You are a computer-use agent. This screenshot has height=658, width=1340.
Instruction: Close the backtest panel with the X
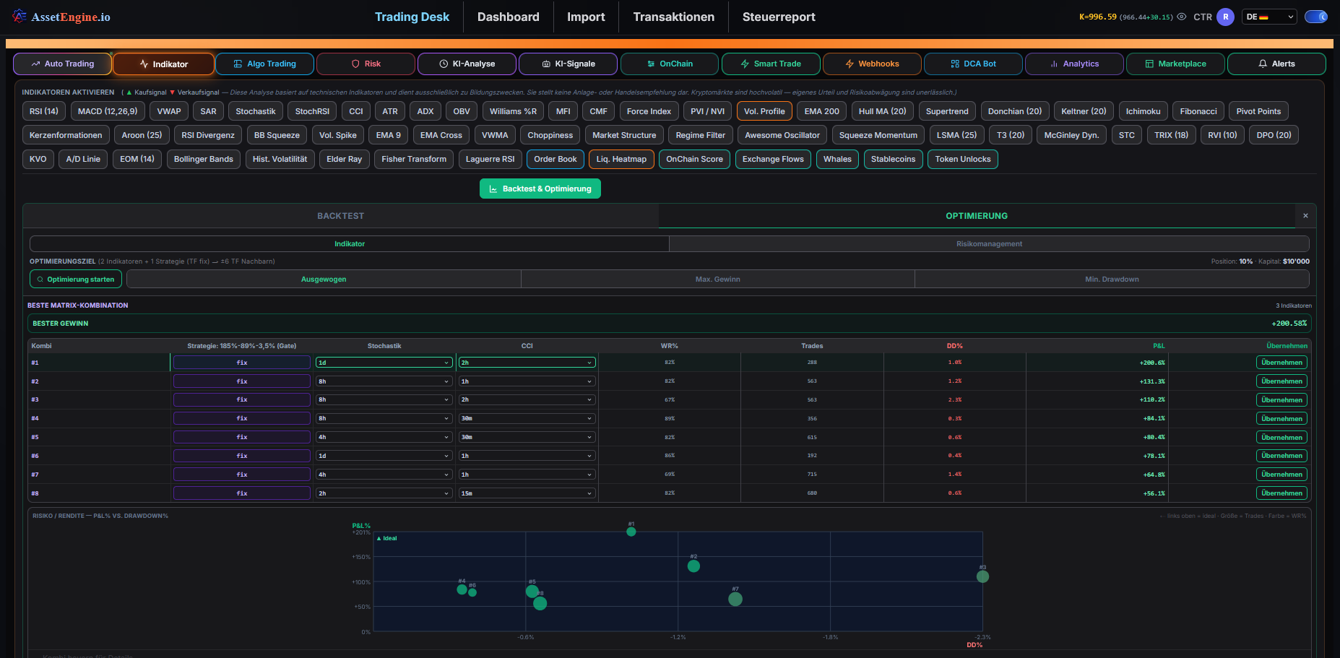click(1305, 216)
